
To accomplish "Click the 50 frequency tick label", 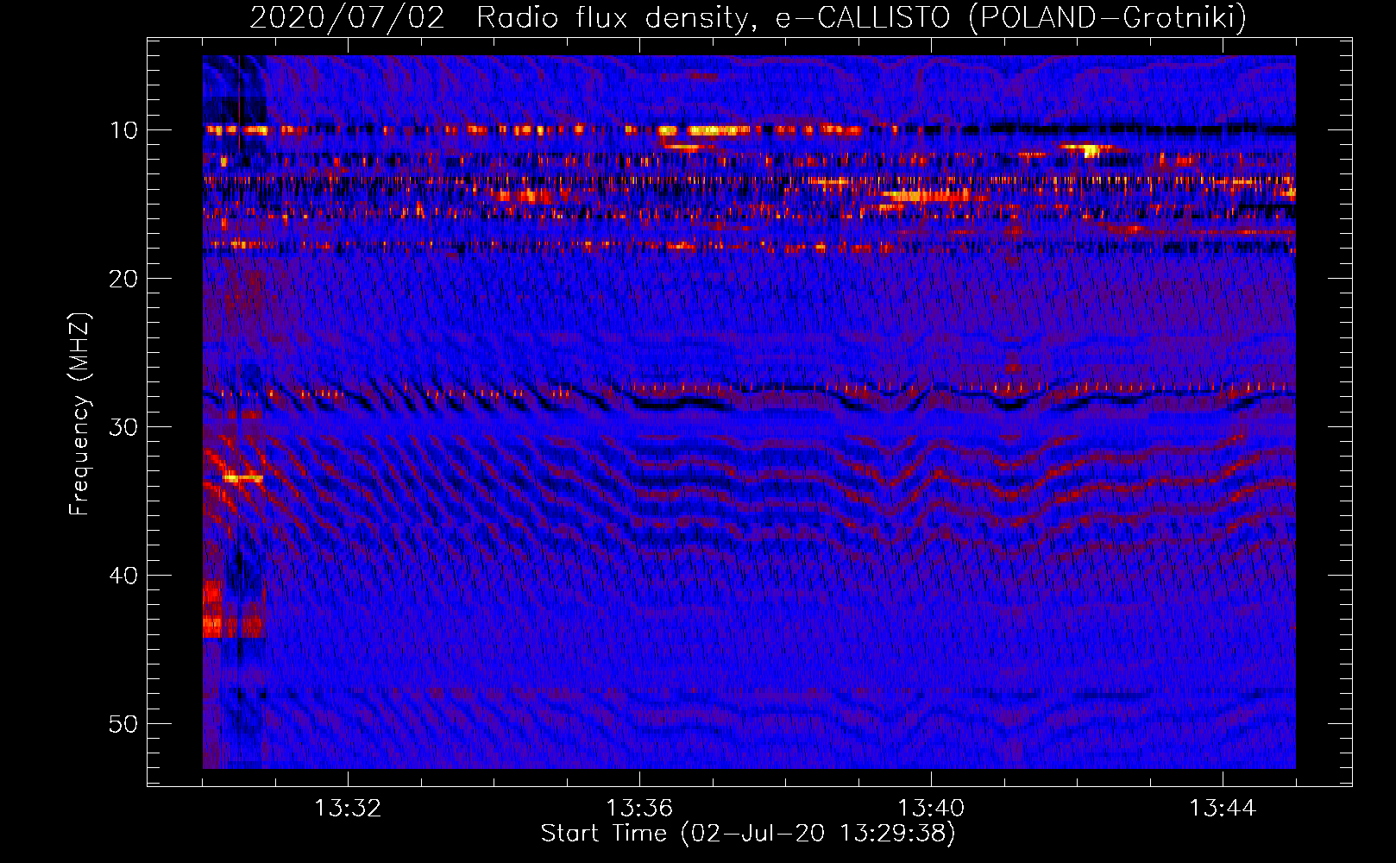I will [124, 724].
